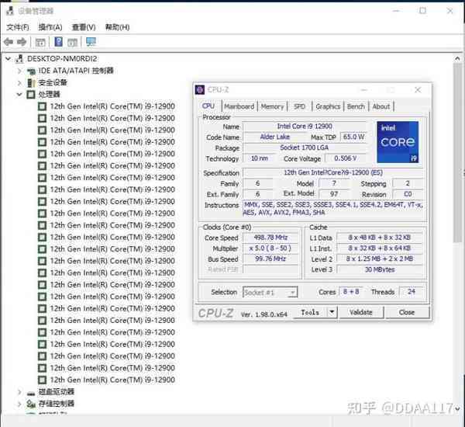
Task: Click the Device Manager title bar icon
Action: coord(10,11)
